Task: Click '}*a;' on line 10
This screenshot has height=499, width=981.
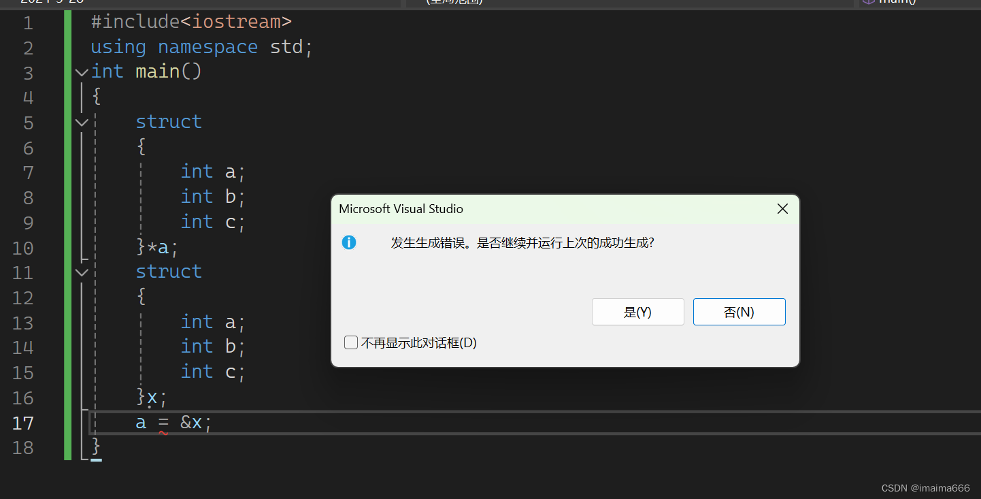Action: coord(157,247)
